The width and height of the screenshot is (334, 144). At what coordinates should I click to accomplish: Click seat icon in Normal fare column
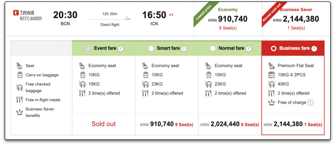coord(208,66)
